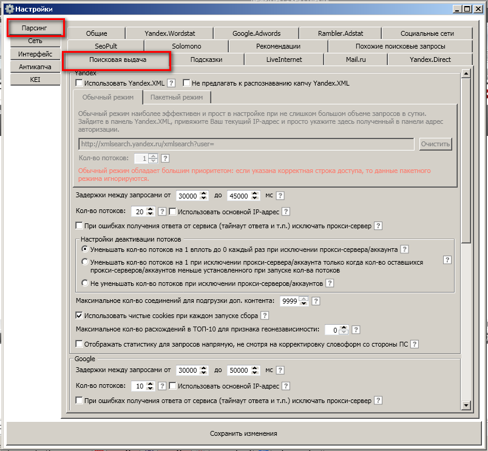Increase Yandex thread count 20 stepper
488x451 pixels.
point(151,209)
